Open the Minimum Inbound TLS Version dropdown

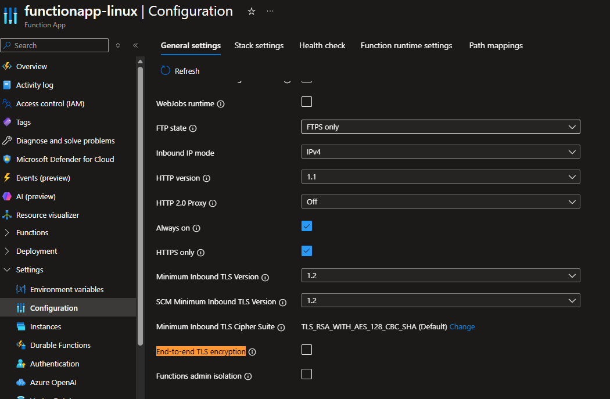click(441, 275)
